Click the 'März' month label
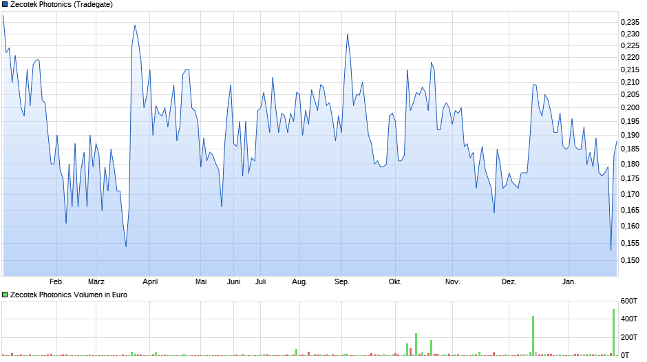The image size is (647, 362). (x=96, y=282)
